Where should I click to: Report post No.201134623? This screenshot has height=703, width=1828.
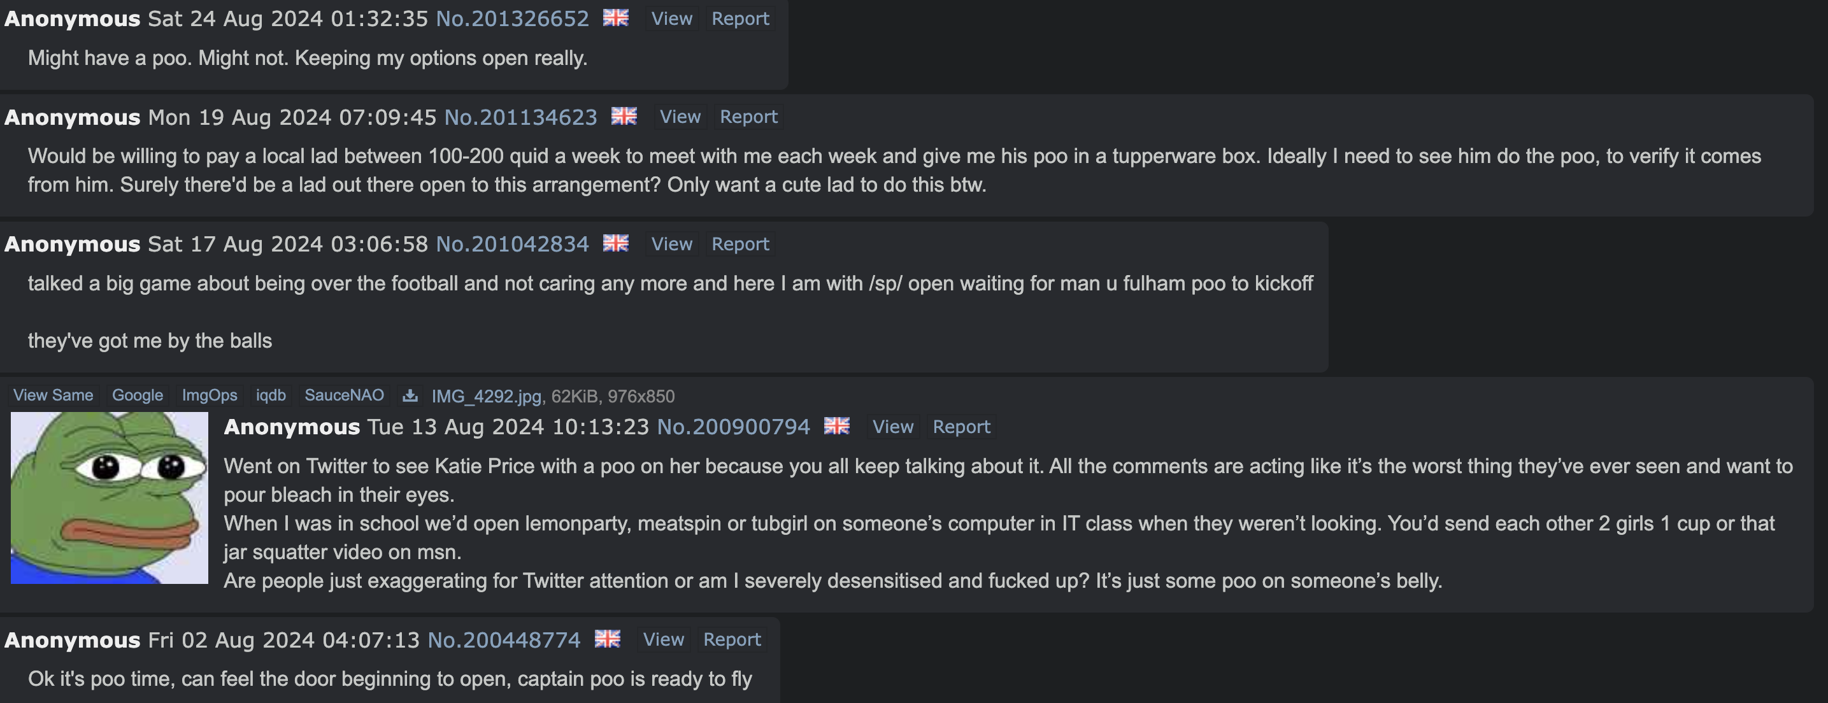pyautogui.click(x=748, y=117)
